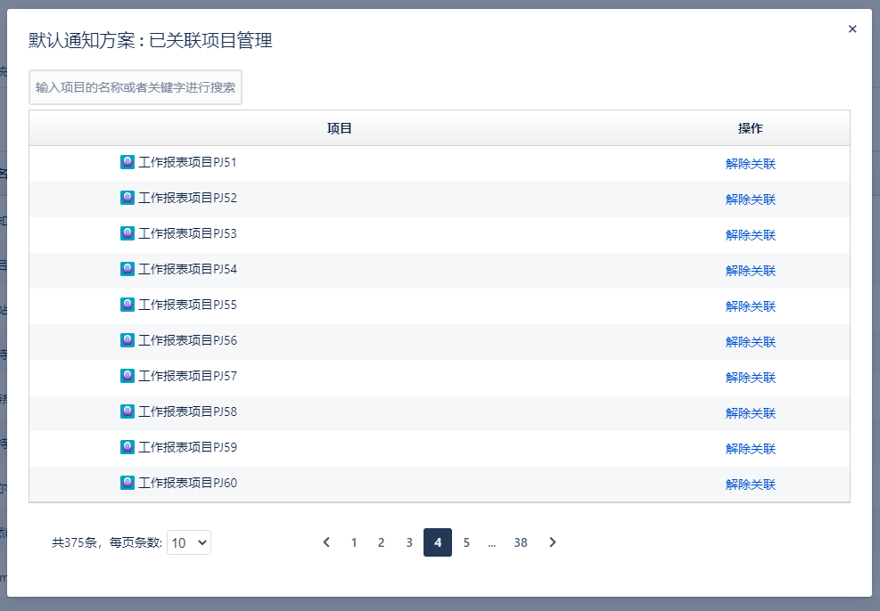This screenshot has width=880, height=611.
Task: Open the 每页条数 page size dropdown
Action: coord(189,542)
